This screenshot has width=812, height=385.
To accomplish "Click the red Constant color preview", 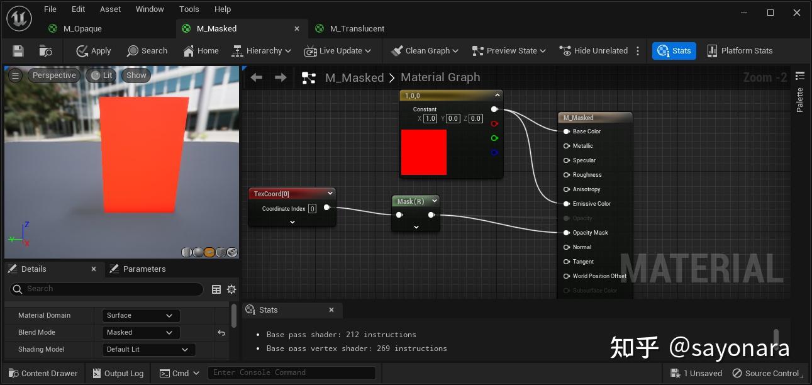I will (423, 152).
